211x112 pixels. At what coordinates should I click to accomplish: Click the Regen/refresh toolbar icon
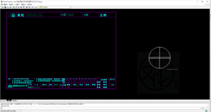[32, 7]
